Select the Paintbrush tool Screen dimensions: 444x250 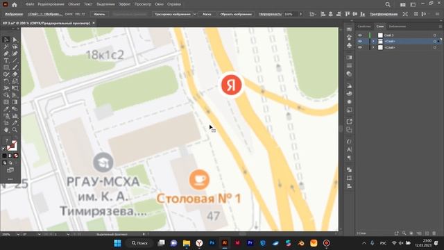(x=15, y=67)
